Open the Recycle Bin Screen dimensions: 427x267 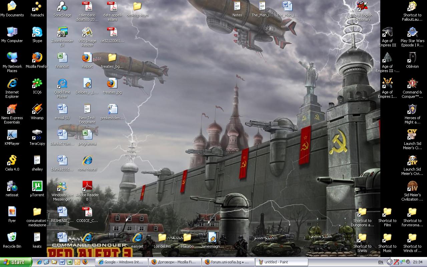tap(12, 238)
